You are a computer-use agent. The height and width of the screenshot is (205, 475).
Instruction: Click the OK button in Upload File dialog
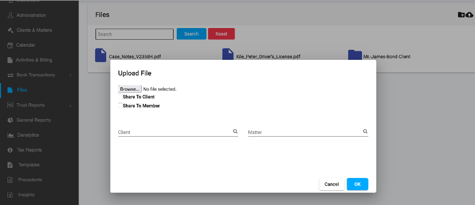click(358, 184)
